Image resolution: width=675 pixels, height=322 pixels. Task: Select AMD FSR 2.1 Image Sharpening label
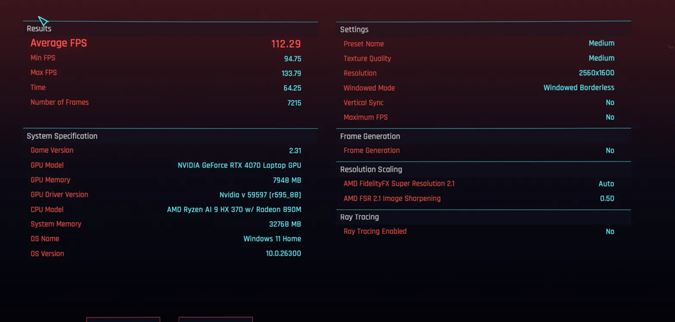click(x=392, y=199)
